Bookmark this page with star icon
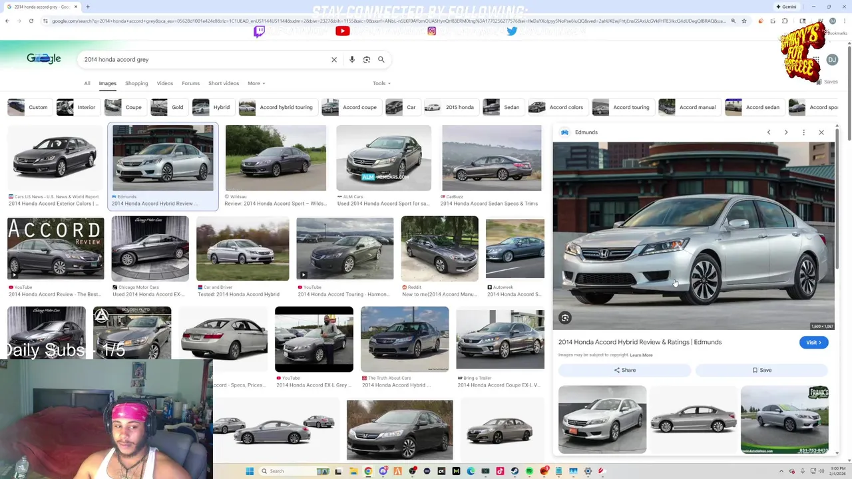Viewport: 852px width, 479px height. [x=744, y=21]
